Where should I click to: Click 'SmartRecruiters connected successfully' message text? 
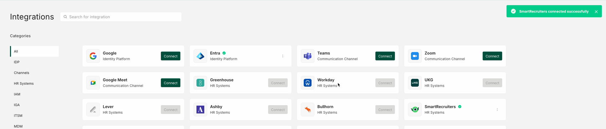click(554, 11)
